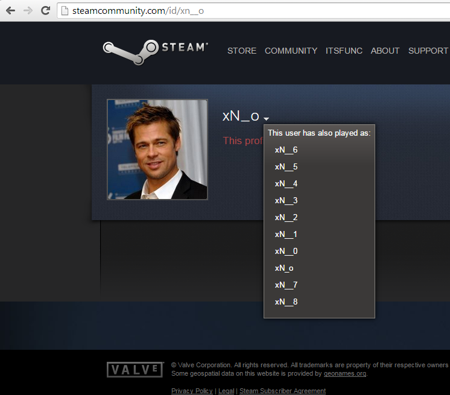This screenshot has width=450, height=395.
Task: Select alias xN__5 in list
Action: click(286, 167)
